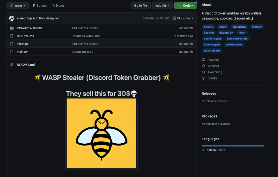Open the main.py file
The width and height of the screenshot is (278, 177).
(22, 52)
